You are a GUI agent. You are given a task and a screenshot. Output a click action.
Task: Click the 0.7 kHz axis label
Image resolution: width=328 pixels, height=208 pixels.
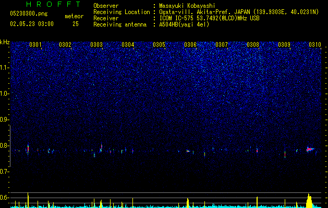4,172
